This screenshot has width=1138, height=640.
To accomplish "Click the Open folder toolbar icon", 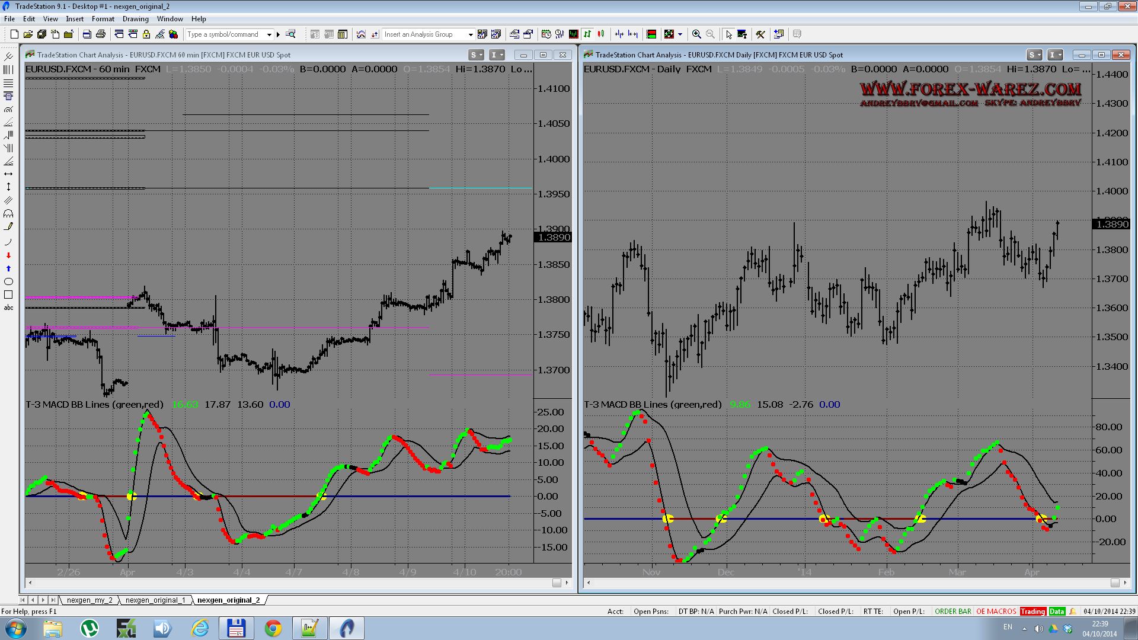I will click(28, 34).
